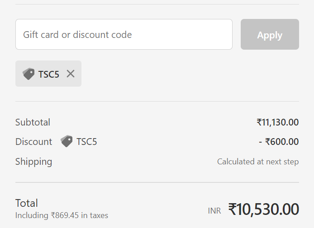This screenshot has height=228, width=314.
Task: Click the Discount label
Action: pos(33,142)
